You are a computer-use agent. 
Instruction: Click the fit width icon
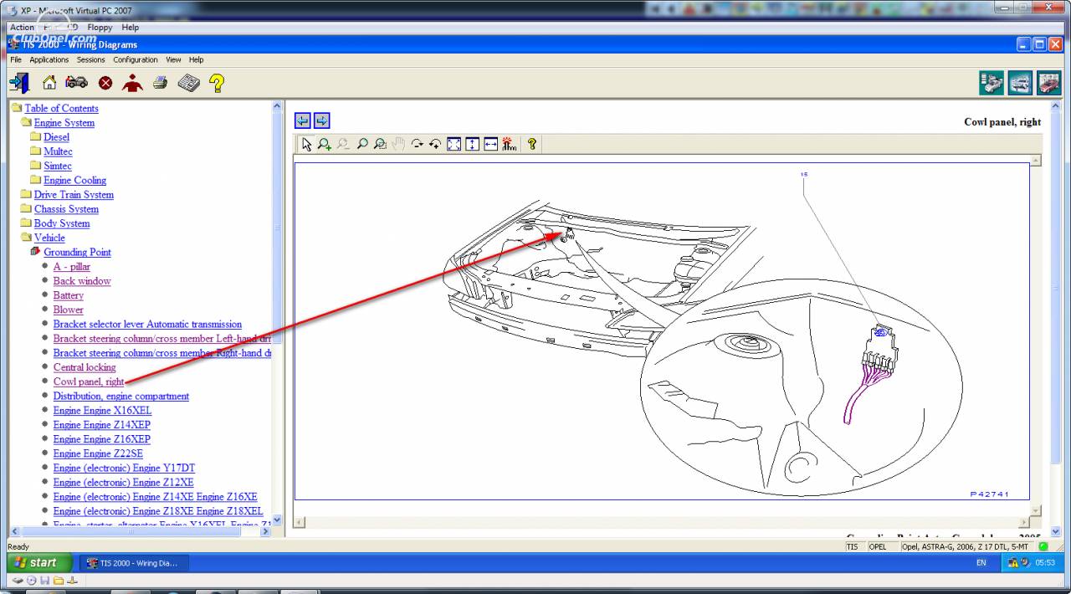tap(490, 144)
